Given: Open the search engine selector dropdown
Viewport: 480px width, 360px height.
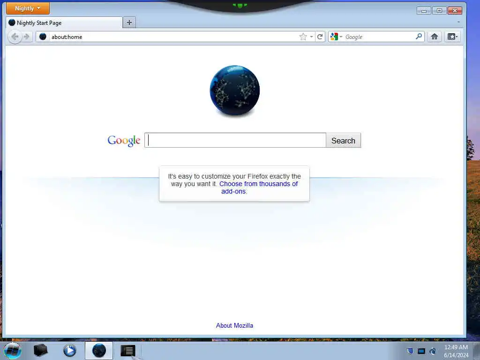Looking at the screenshot, I should 336,37.
